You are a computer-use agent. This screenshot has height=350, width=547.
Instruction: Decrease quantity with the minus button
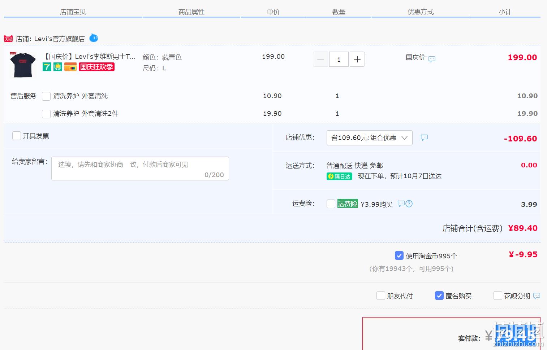click(320, 59)
